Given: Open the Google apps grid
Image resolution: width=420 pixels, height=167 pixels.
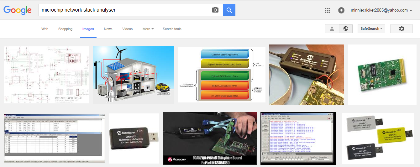Looking at the screenshot, I should tap(327, 10).
